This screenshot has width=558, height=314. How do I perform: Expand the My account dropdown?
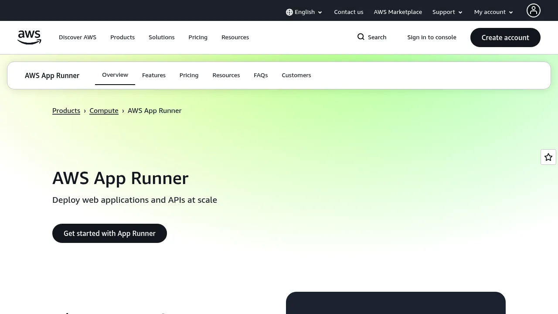click(494, 12)
